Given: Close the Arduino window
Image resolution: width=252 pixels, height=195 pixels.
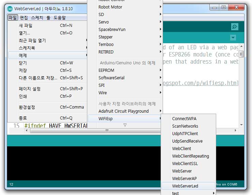Looking at the screenshot, I should point(236,7).
